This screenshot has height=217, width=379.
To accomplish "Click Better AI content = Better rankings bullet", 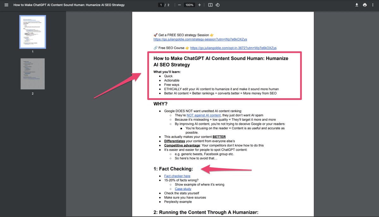I will tap(220, 93).
